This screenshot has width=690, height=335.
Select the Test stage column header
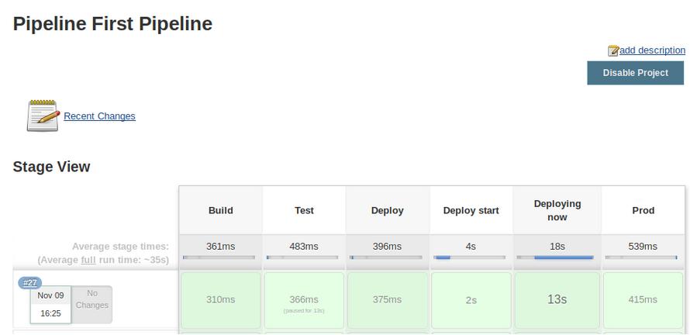pyautogui.click(x=304, y=210)
